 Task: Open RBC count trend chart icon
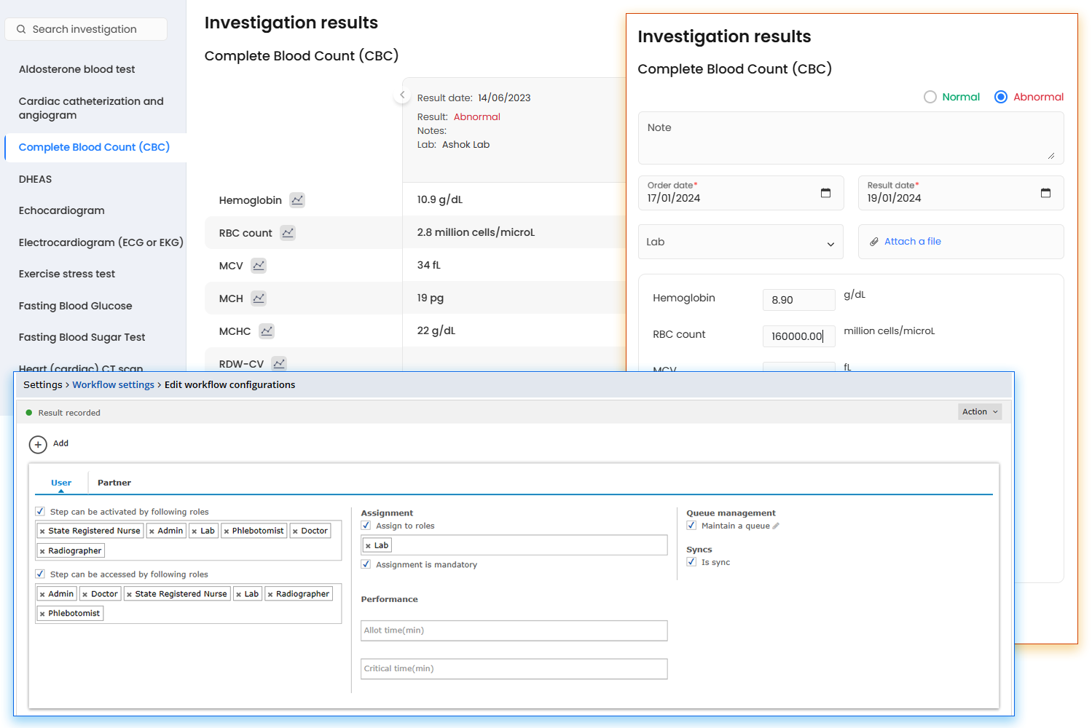click(288, 233)
